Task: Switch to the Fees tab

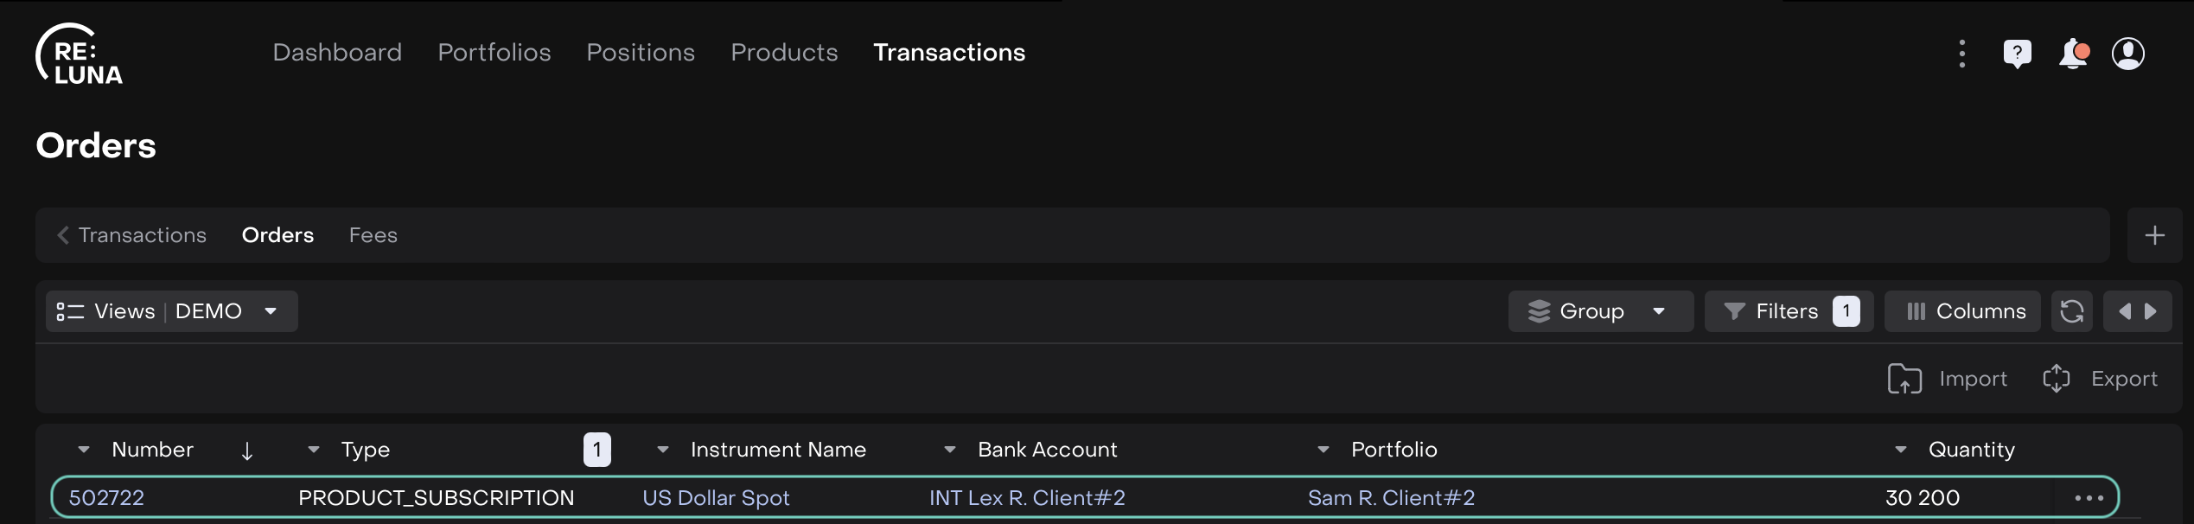Action: pos(373,235)
